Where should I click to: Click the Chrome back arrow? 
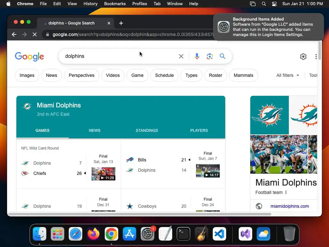[x=14, y=34]
